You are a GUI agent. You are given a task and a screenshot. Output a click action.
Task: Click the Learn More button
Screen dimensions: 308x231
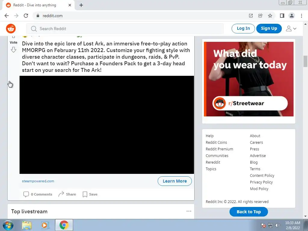[x=175, y=181]
